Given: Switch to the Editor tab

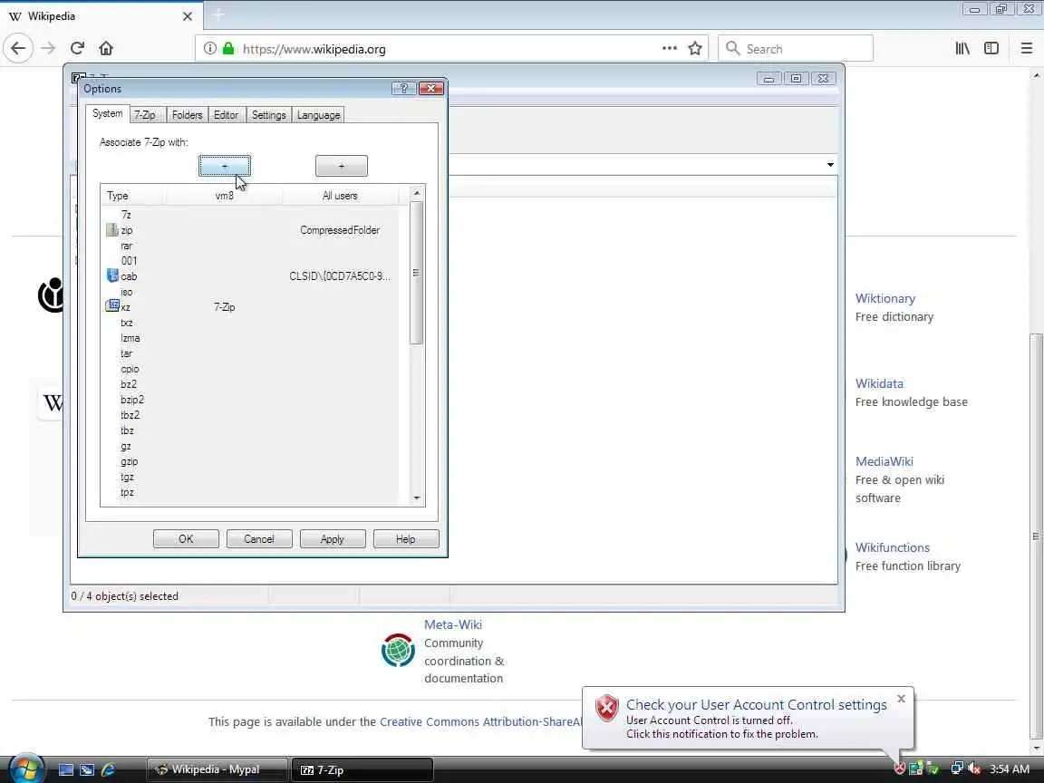Looking at the screenshot, I should click(x=227, y=115).
